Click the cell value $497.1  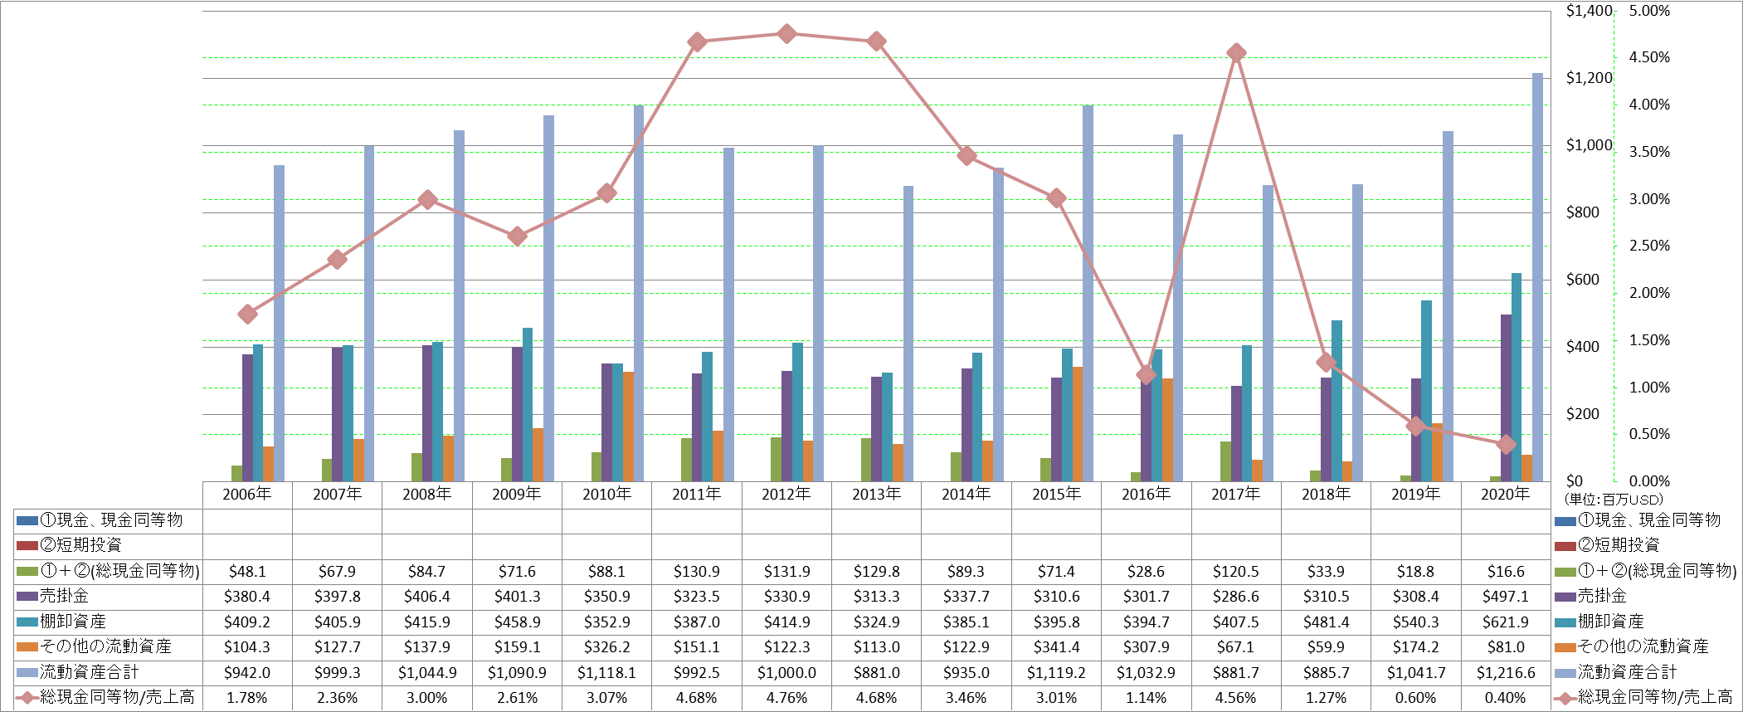point(1506,597)
